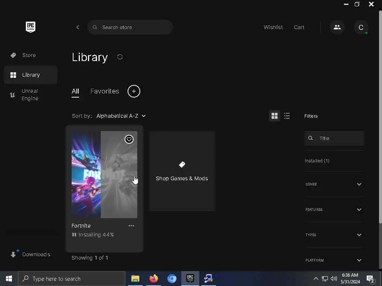Show hidden system tray icons
The height and width of the screenshot is (286, 382).
pyautogui.click(x=316, y=279)
